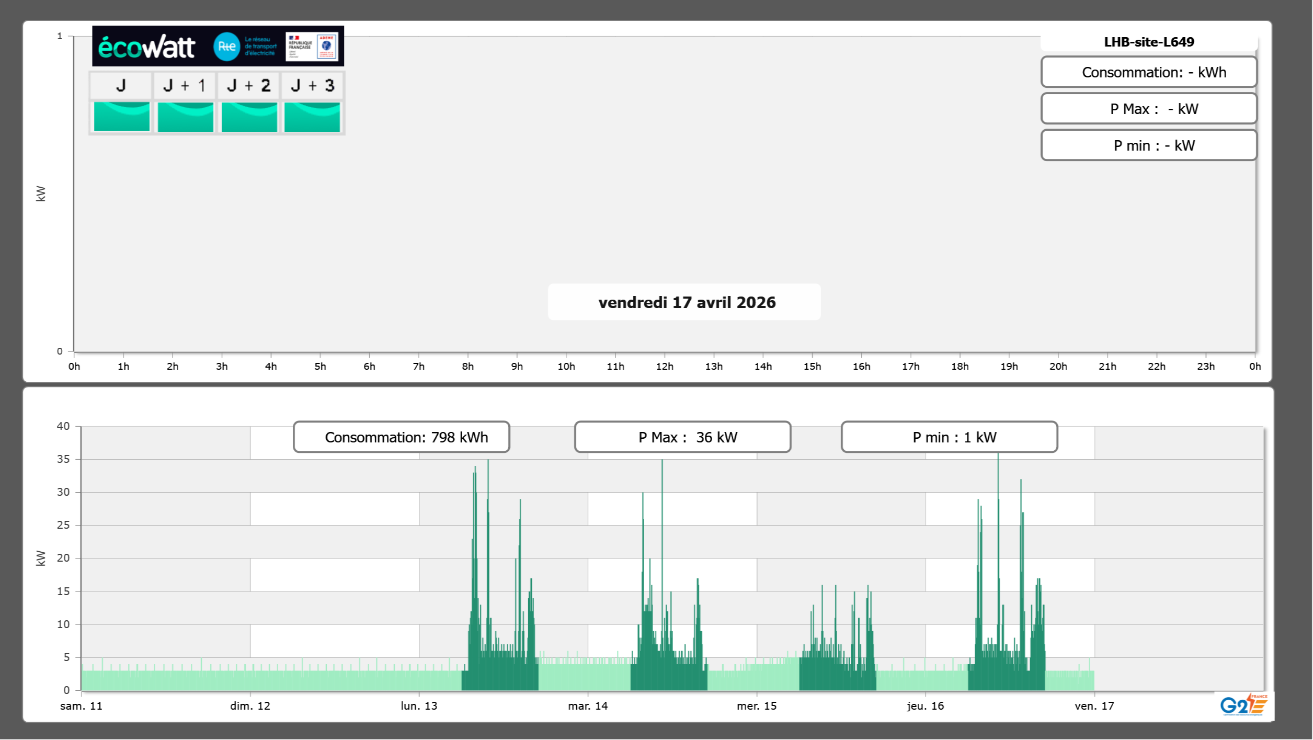Click the green signal icon under J + 3
This screenshot has height=740, width=1313.
[312, 116]
